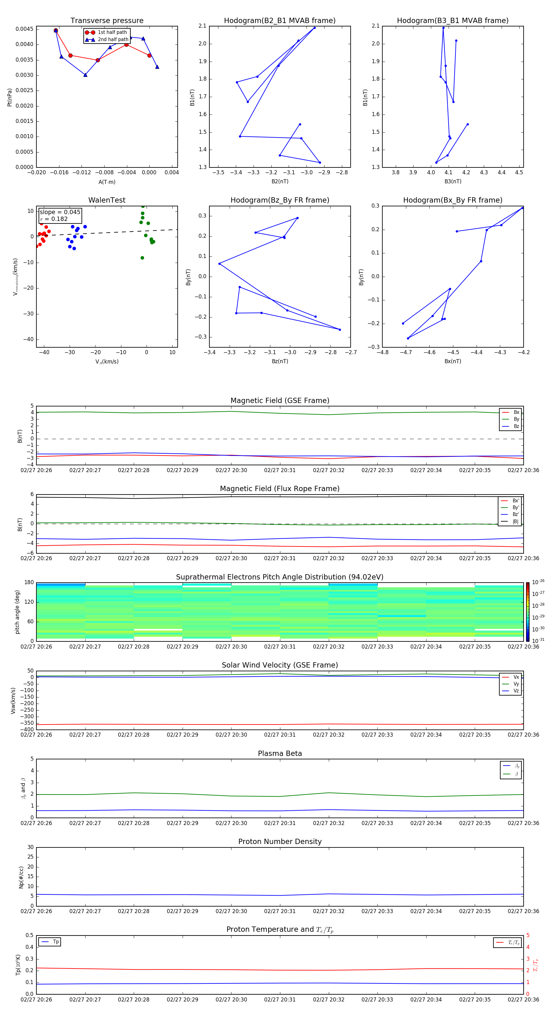Click the 'Bx(nT)' x-axis label
560x1027 pixels.
point(453,361)
